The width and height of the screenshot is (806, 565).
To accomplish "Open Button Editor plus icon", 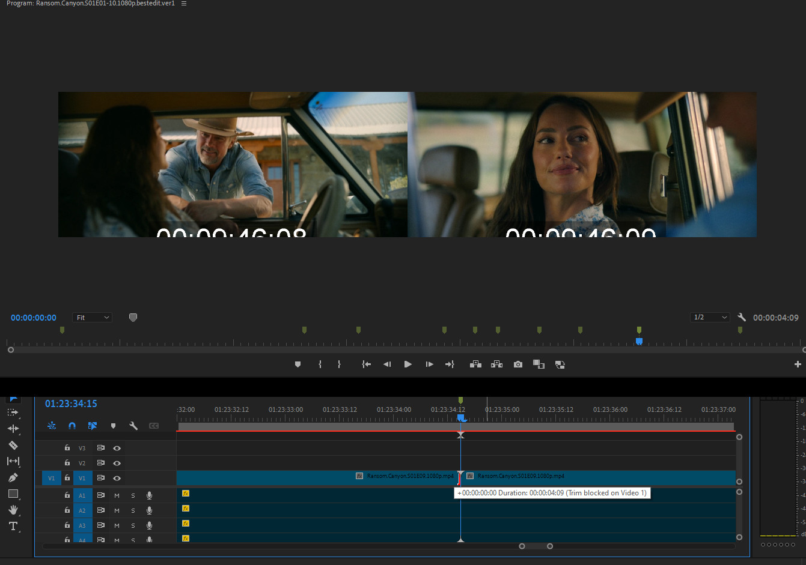I will (x=798, y=364).
